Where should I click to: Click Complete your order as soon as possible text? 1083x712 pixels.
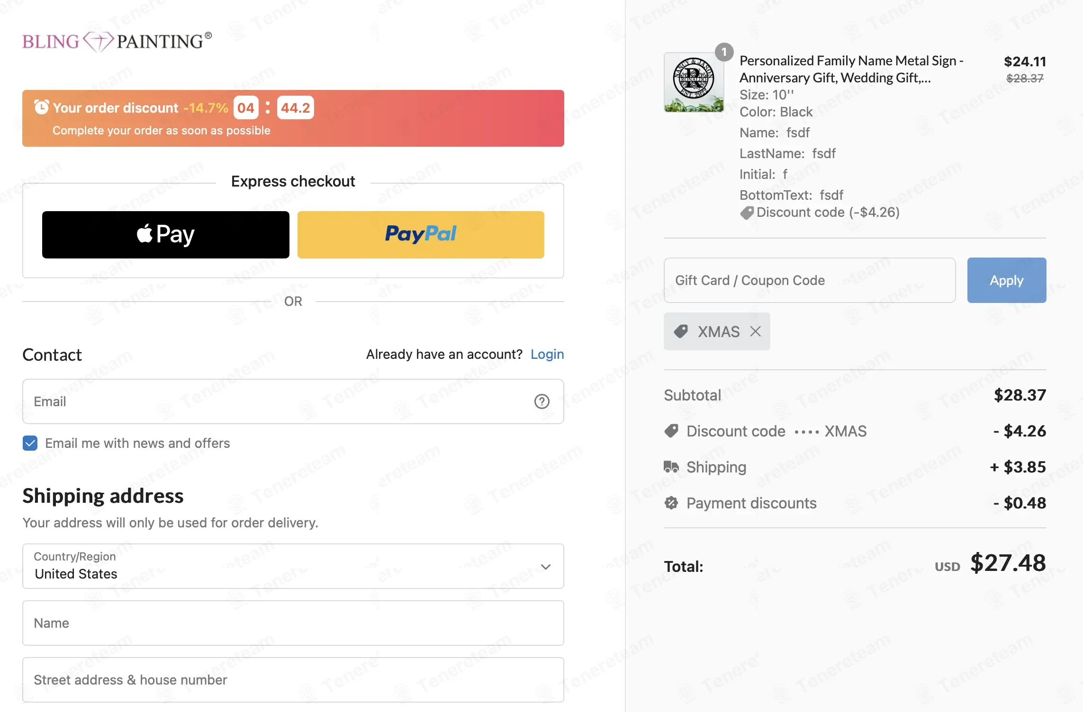point(162,131)
